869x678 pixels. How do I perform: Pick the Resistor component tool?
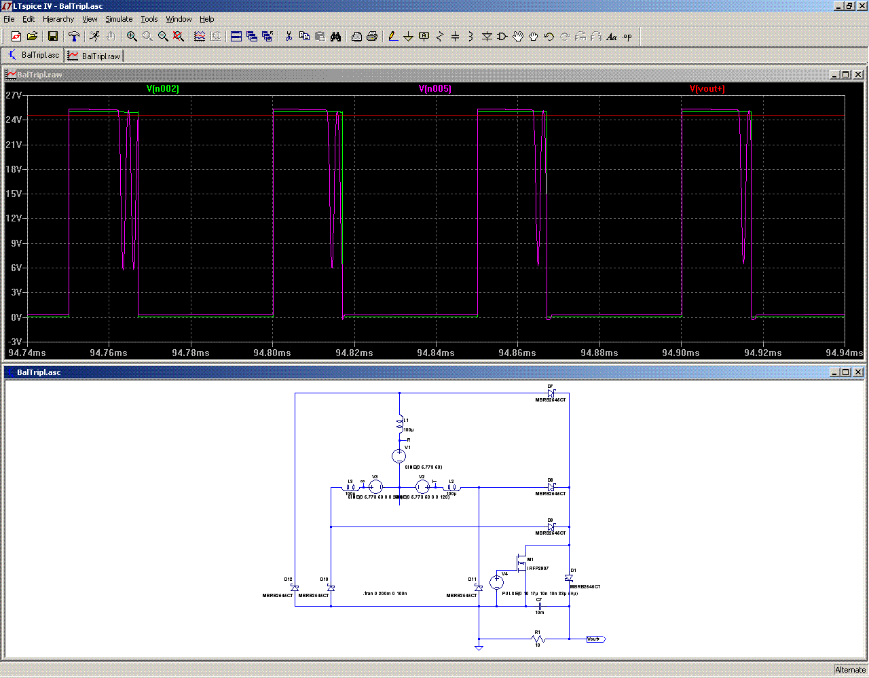click(x=439, y=37)
